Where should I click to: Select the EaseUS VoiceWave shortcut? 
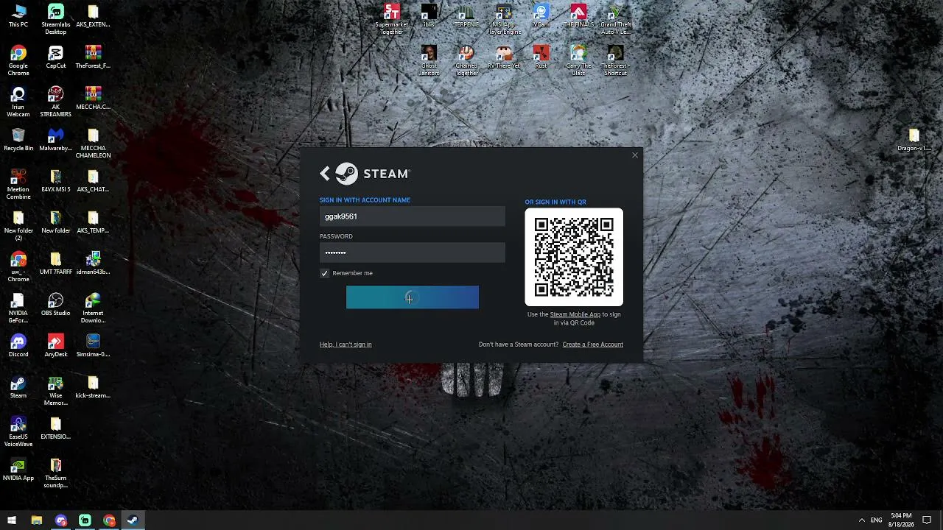click(18, 432)
